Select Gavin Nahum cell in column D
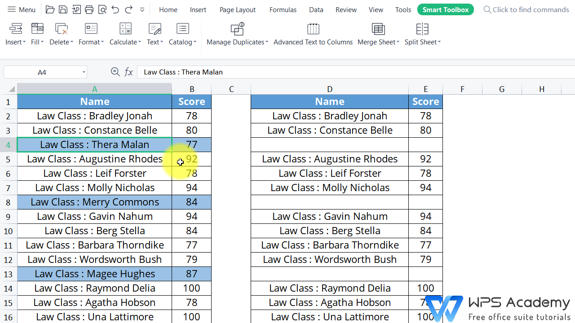This screenshot has height=323, width=575. point(330,217)
